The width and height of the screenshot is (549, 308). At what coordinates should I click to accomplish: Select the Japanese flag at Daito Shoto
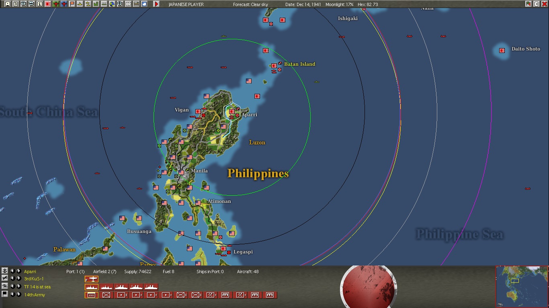click(502, 51)
